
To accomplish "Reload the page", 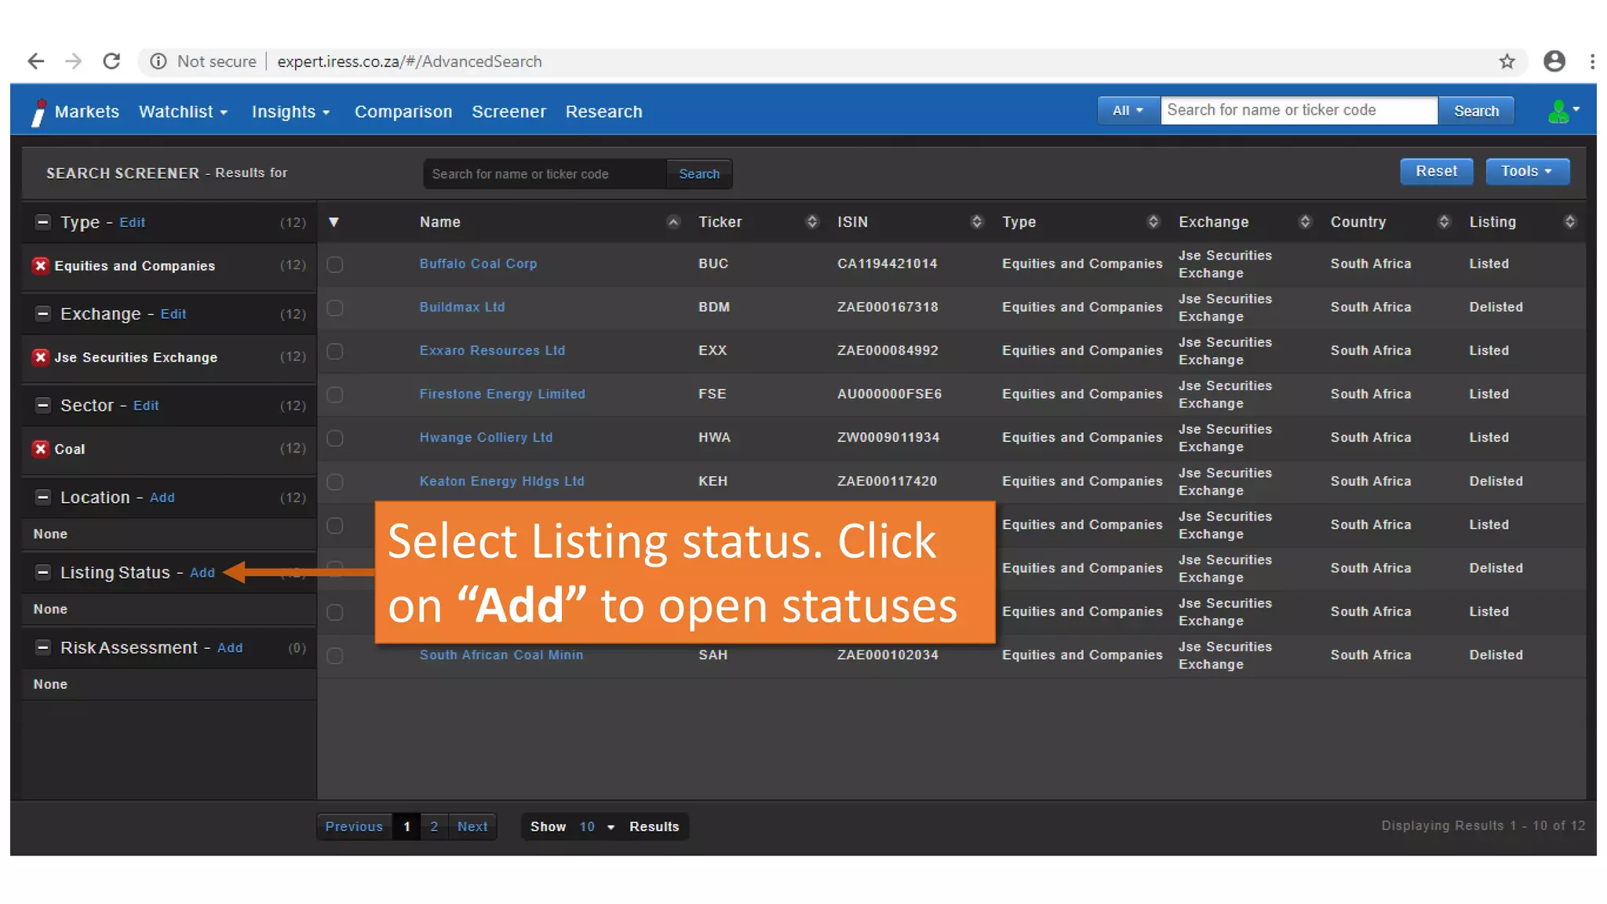I will pos(111,61).
